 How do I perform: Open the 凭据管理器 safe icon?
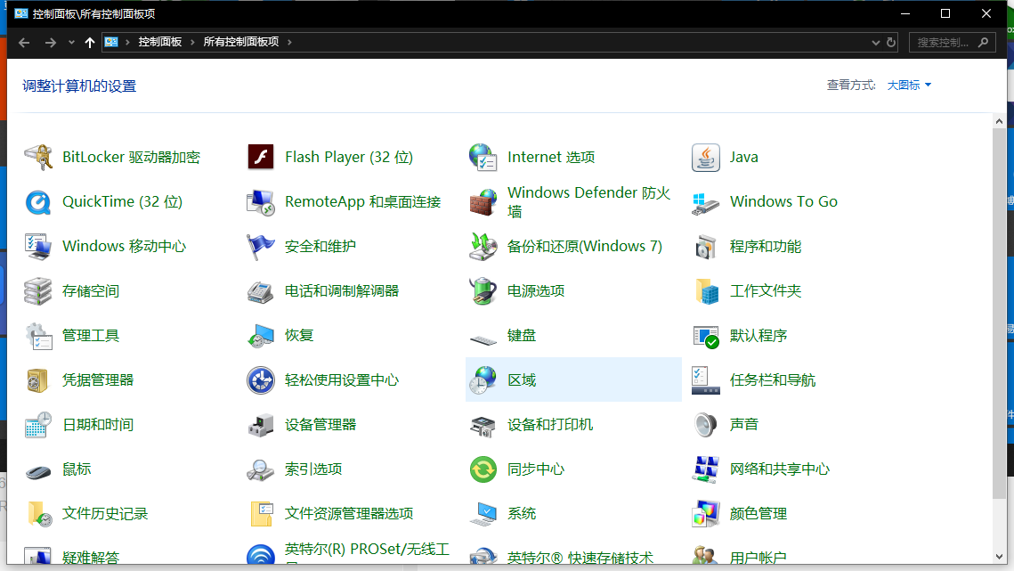point(38,380)
